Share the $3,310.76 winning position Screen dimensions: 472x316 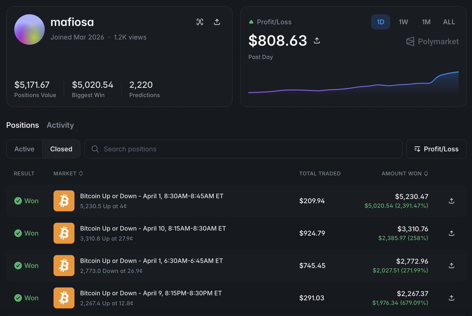[452, 233]
